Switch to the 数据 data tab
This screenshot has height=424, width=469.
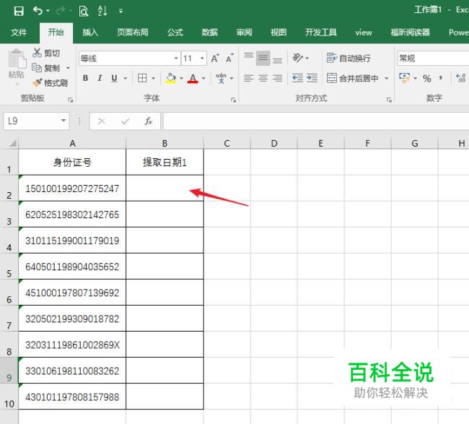coord(209,33)
